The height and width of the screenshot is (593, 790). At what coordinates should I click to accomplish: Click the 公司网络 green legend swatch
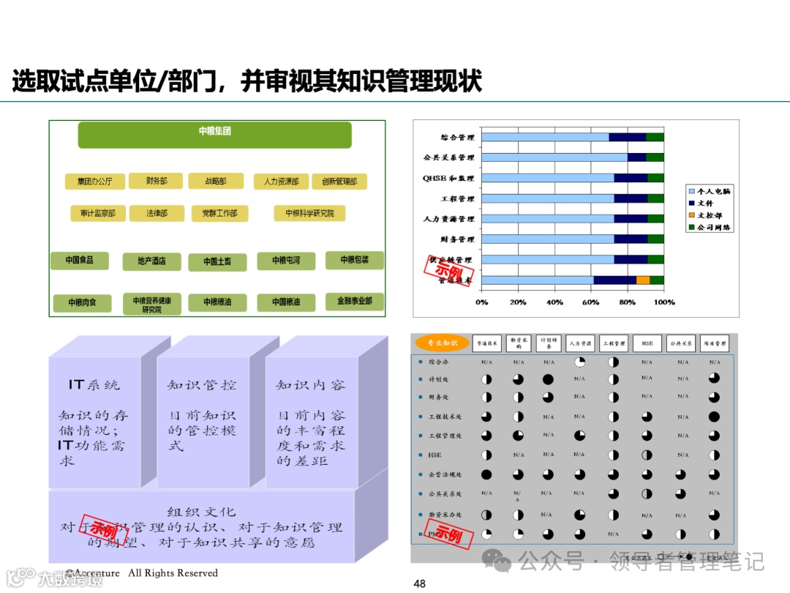tap(692, 228)
